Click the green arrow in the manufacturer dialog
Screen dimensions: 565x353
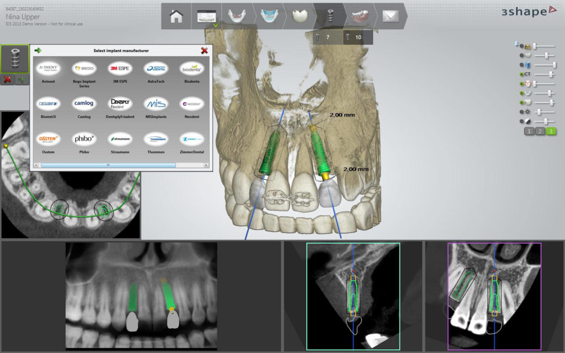click(38, 50)
